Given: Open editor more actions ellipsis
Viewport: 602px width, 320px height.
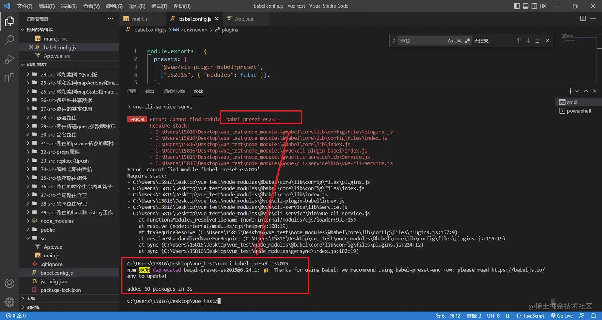Looking at the screenshot, I should (x=594, y=19).
